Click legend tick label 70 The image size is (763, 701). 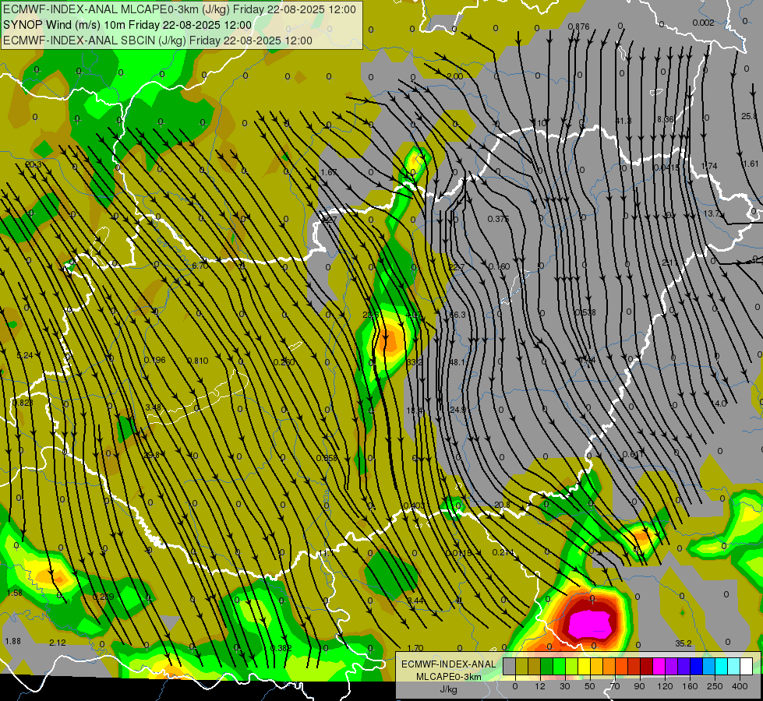[615, 686]
